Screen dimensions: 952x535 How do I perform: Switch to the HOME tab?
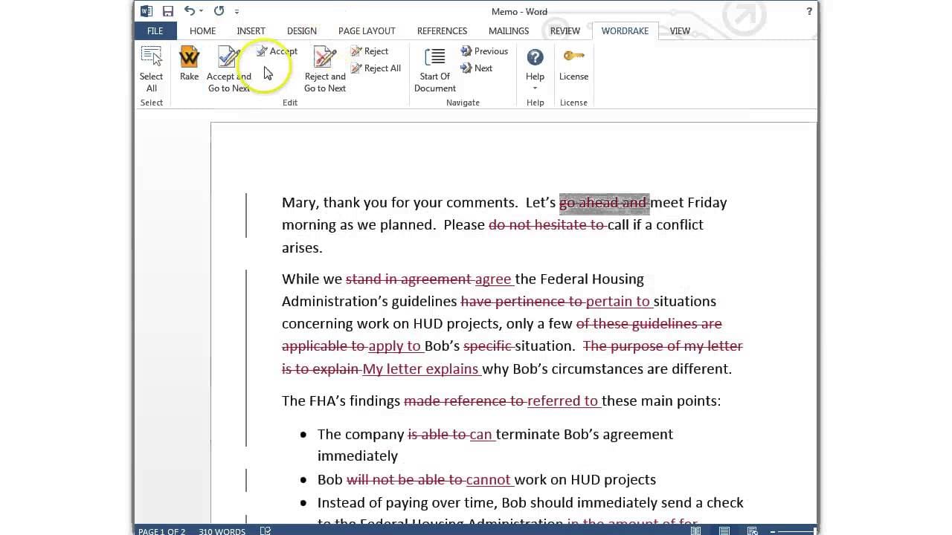[x=202, y=31]
